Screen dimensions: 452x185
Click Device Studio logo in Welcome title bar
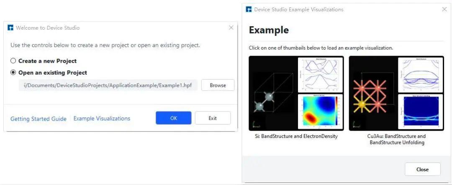[11, 28]
